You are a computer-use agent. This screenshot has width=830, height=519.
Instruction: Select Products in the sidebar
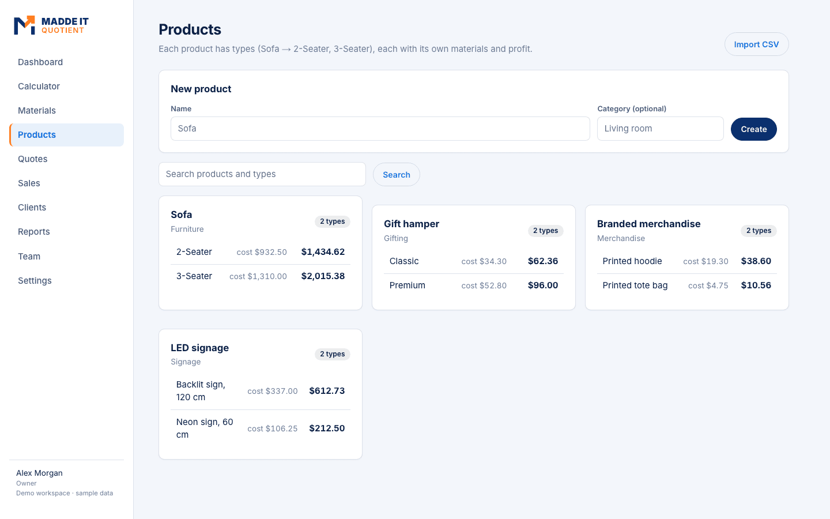[66, 135]
